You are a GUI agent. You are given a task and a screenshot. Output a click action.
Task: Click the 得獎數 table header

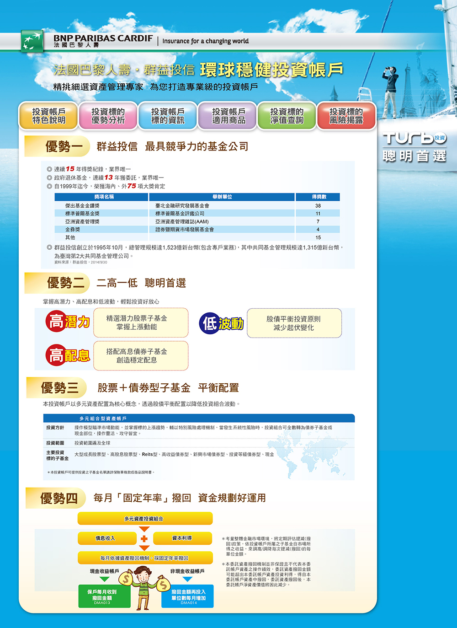coord(318,197)
